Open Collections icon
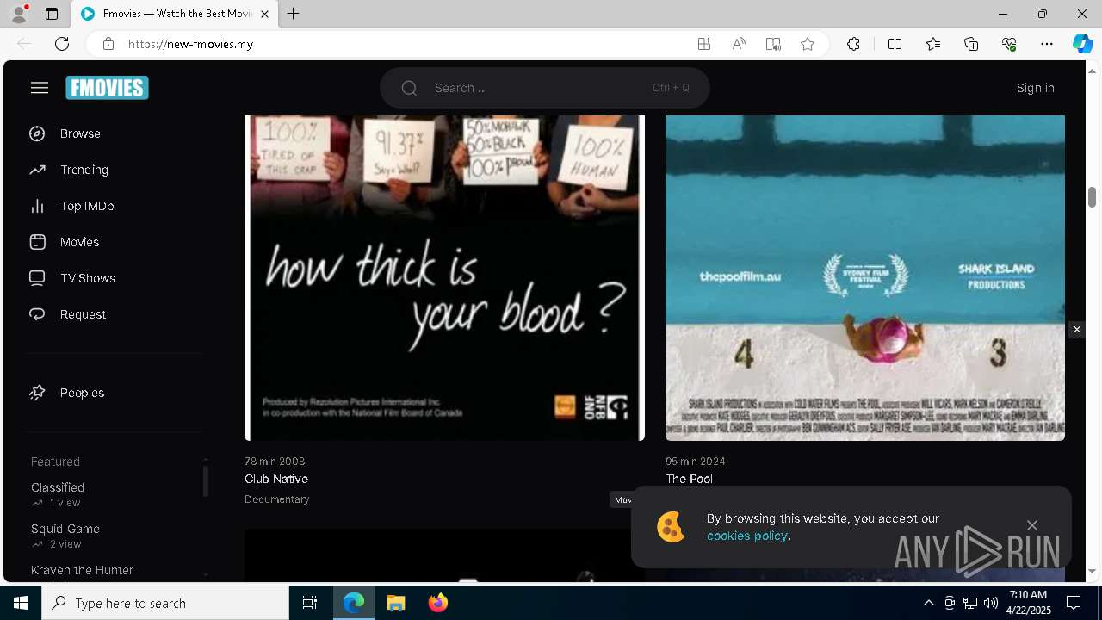Screen dimensions: 1102x620 (971, 44)
